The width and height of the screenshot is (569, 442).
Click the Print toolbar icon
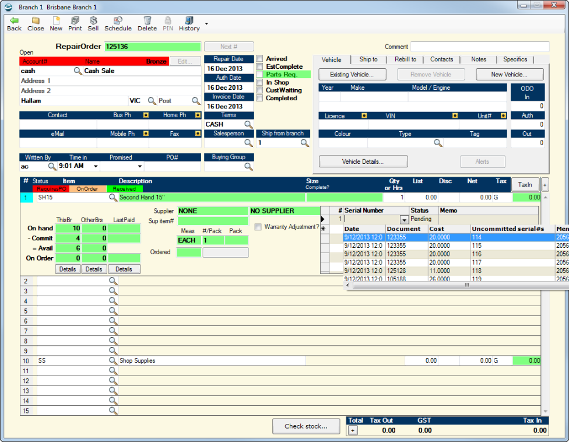[x=75, y=20]
